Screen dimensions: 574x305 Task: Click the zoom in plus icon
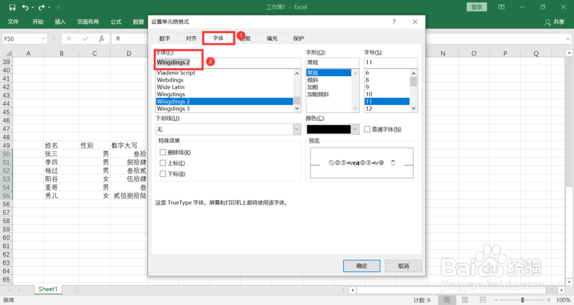pos(548,300)
